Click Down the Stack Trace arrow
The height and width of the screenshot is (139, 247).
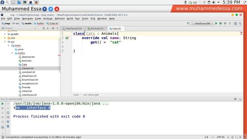[x=8, y=108]
